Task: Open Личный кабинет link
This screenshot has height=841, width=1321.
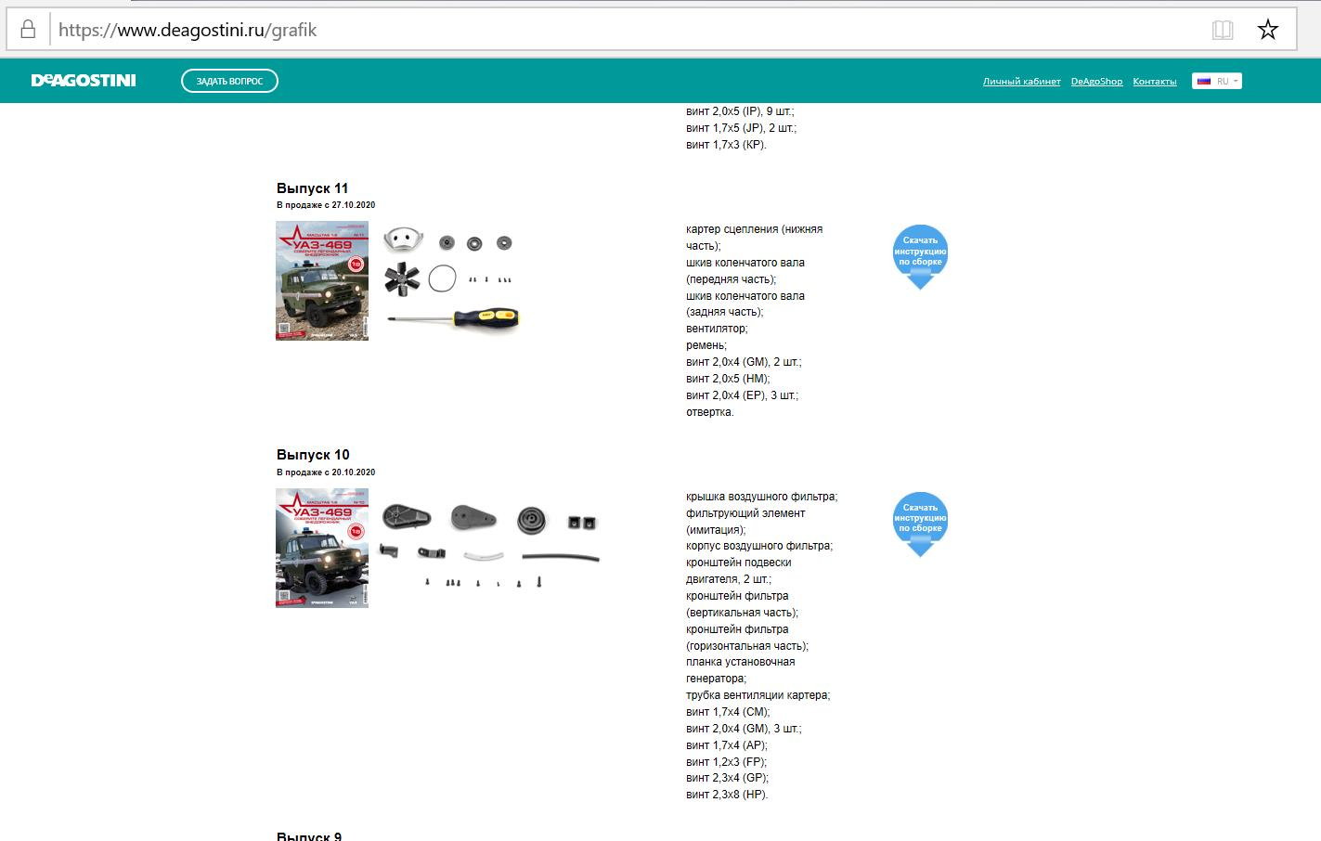Action: pyautogui.click(x=1021, y=82)
